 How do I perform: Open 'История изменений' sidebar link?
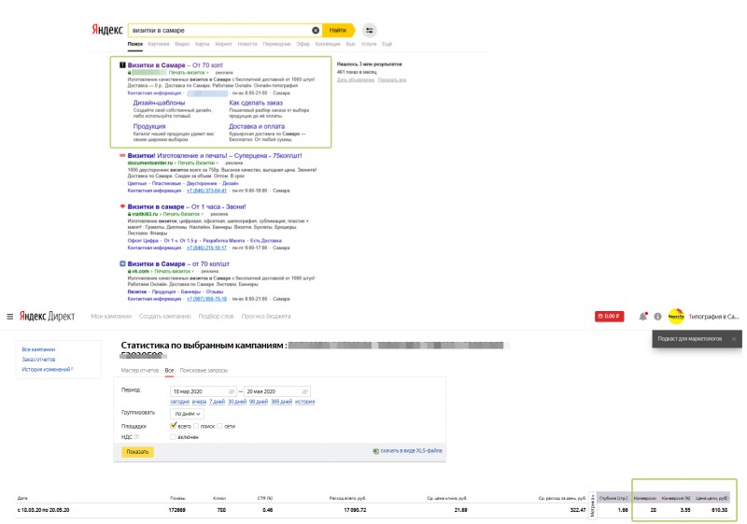(x=46, y=370)
